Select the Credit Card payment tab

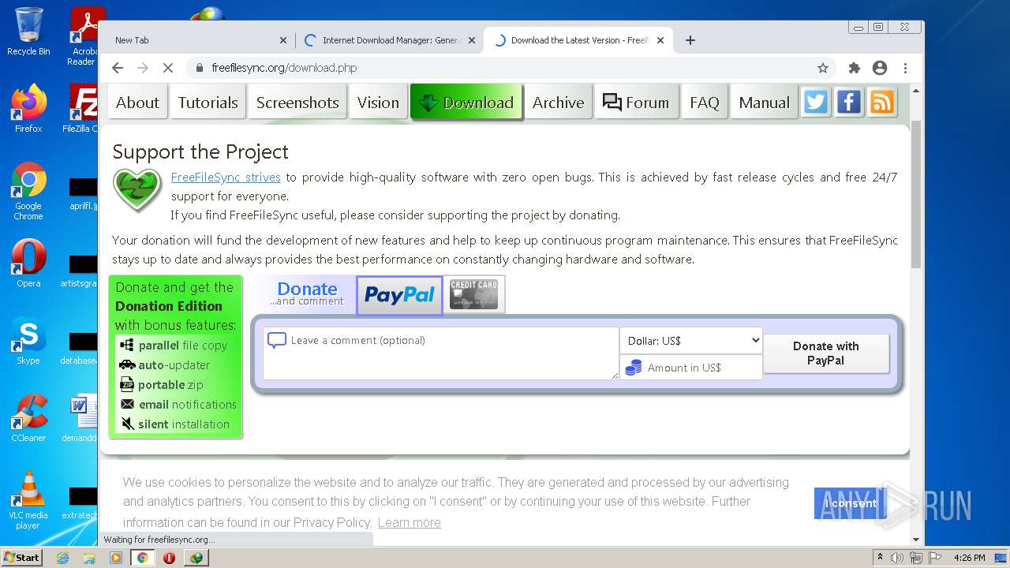coord(473,294)
